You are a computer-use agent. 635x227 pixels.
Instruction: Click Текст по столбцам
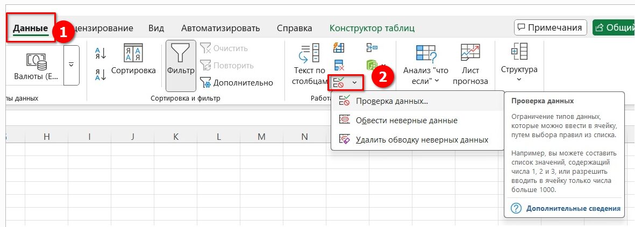(309, 65)
